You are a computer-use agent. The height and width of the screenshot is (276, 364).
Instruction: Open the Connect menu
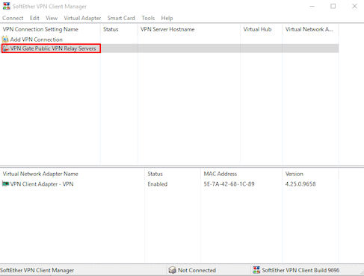13,18
